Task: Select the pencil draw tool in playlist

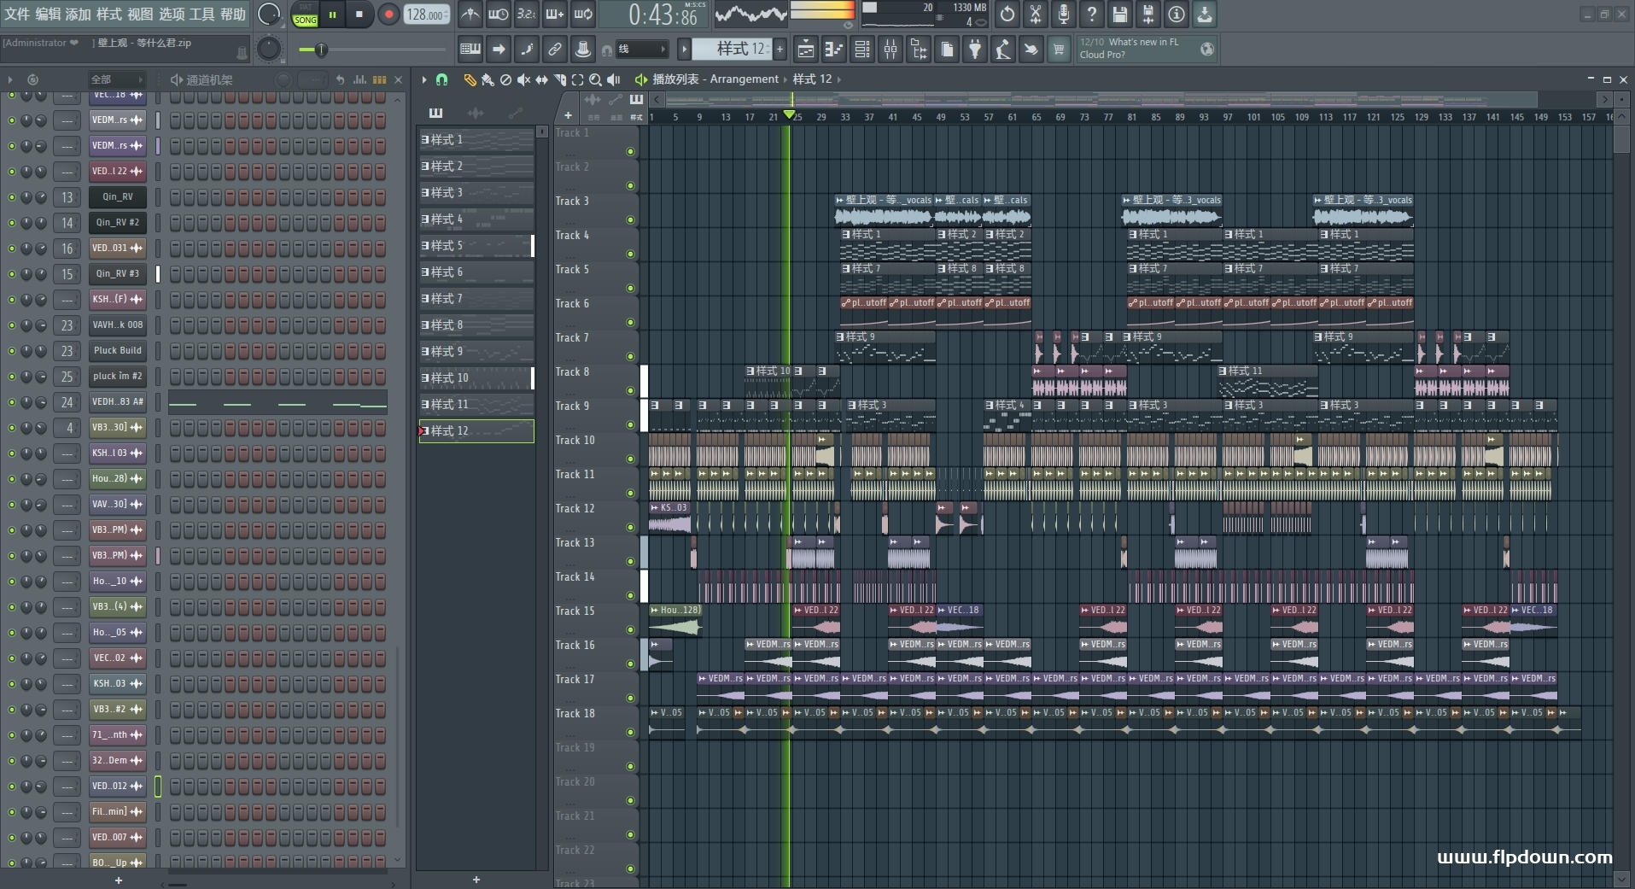Action: (470, 79)
